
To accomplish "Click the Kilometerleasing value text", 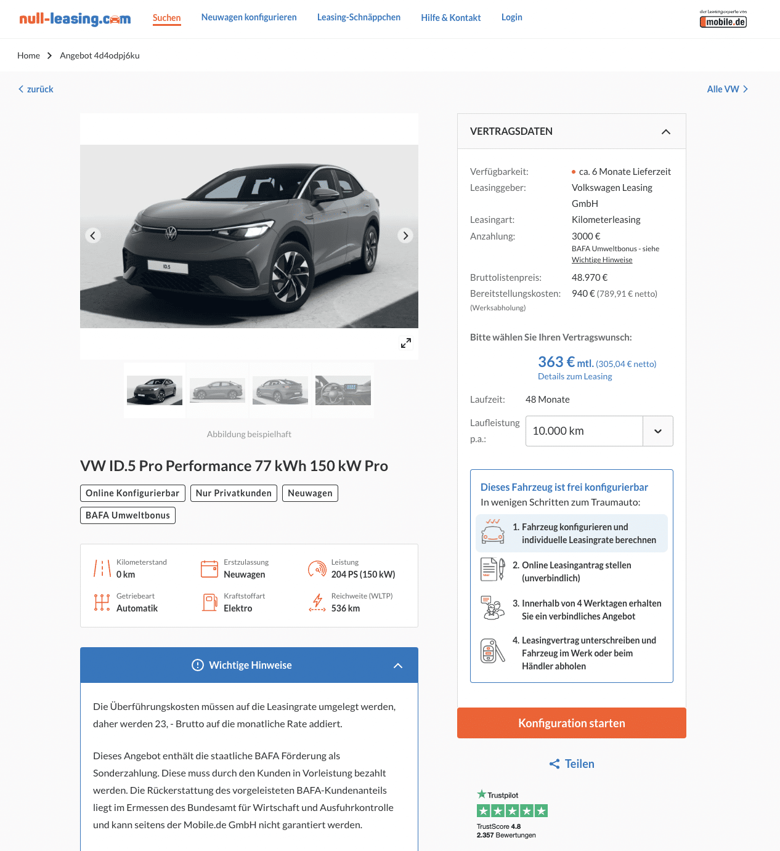I will (x=606, y=220).
